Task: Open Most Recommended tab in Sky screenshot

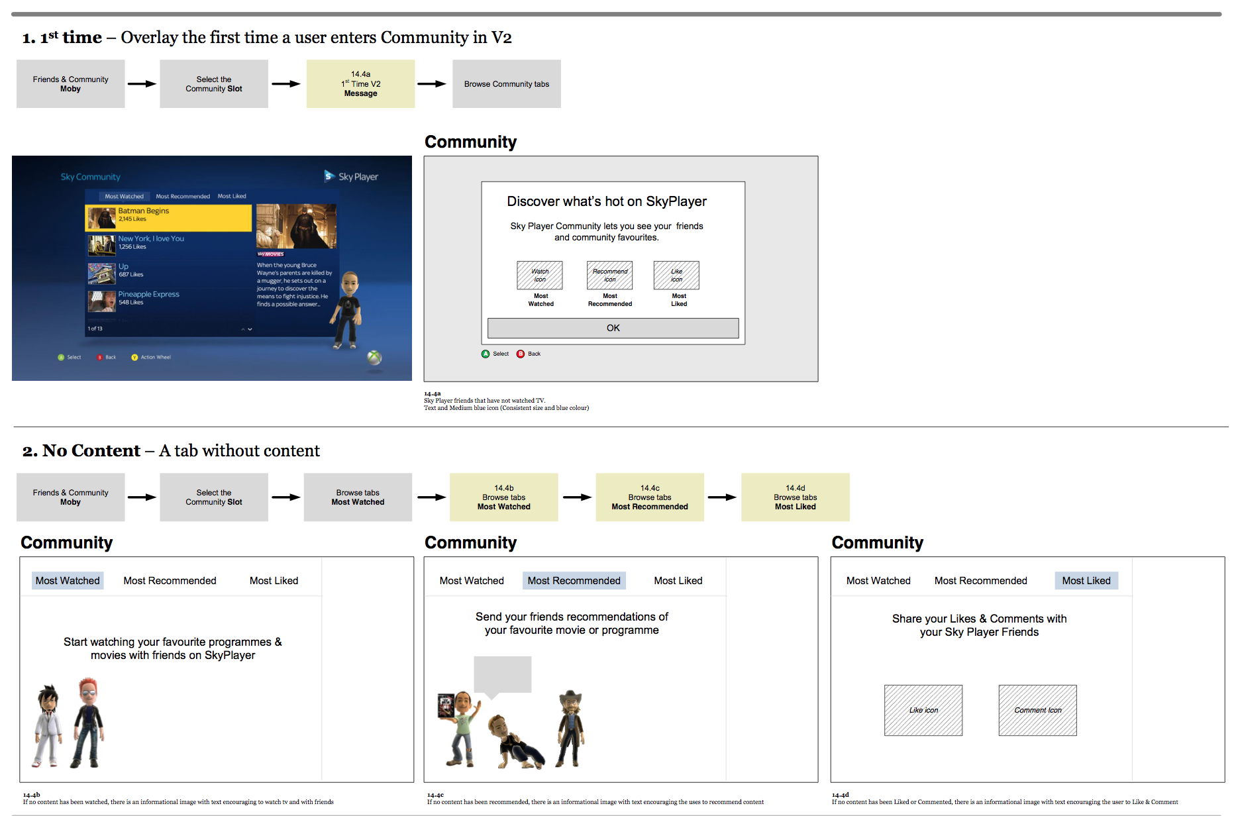Action: pyautogui.click(x=183, y=196)
